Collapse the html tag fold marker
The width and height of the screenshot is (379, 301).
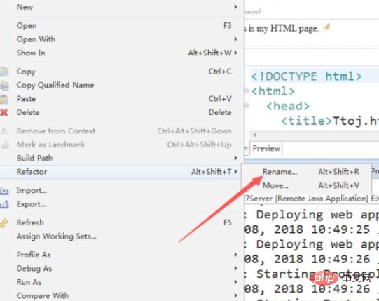(x=247, y=91)
